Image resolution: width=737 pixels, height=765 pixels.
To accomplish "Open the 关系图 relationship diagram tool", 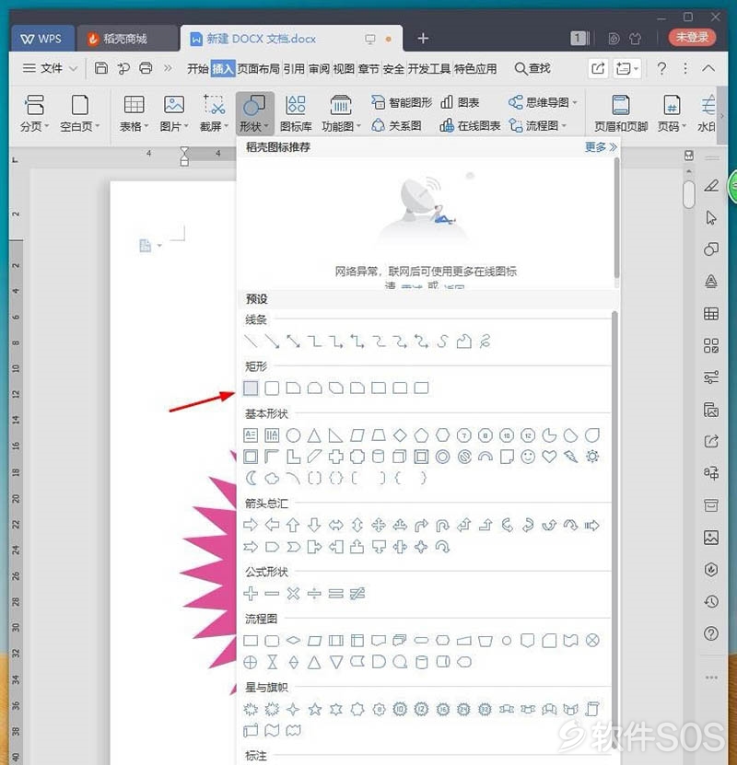I will pyautogui.click(x=396, y=126).
